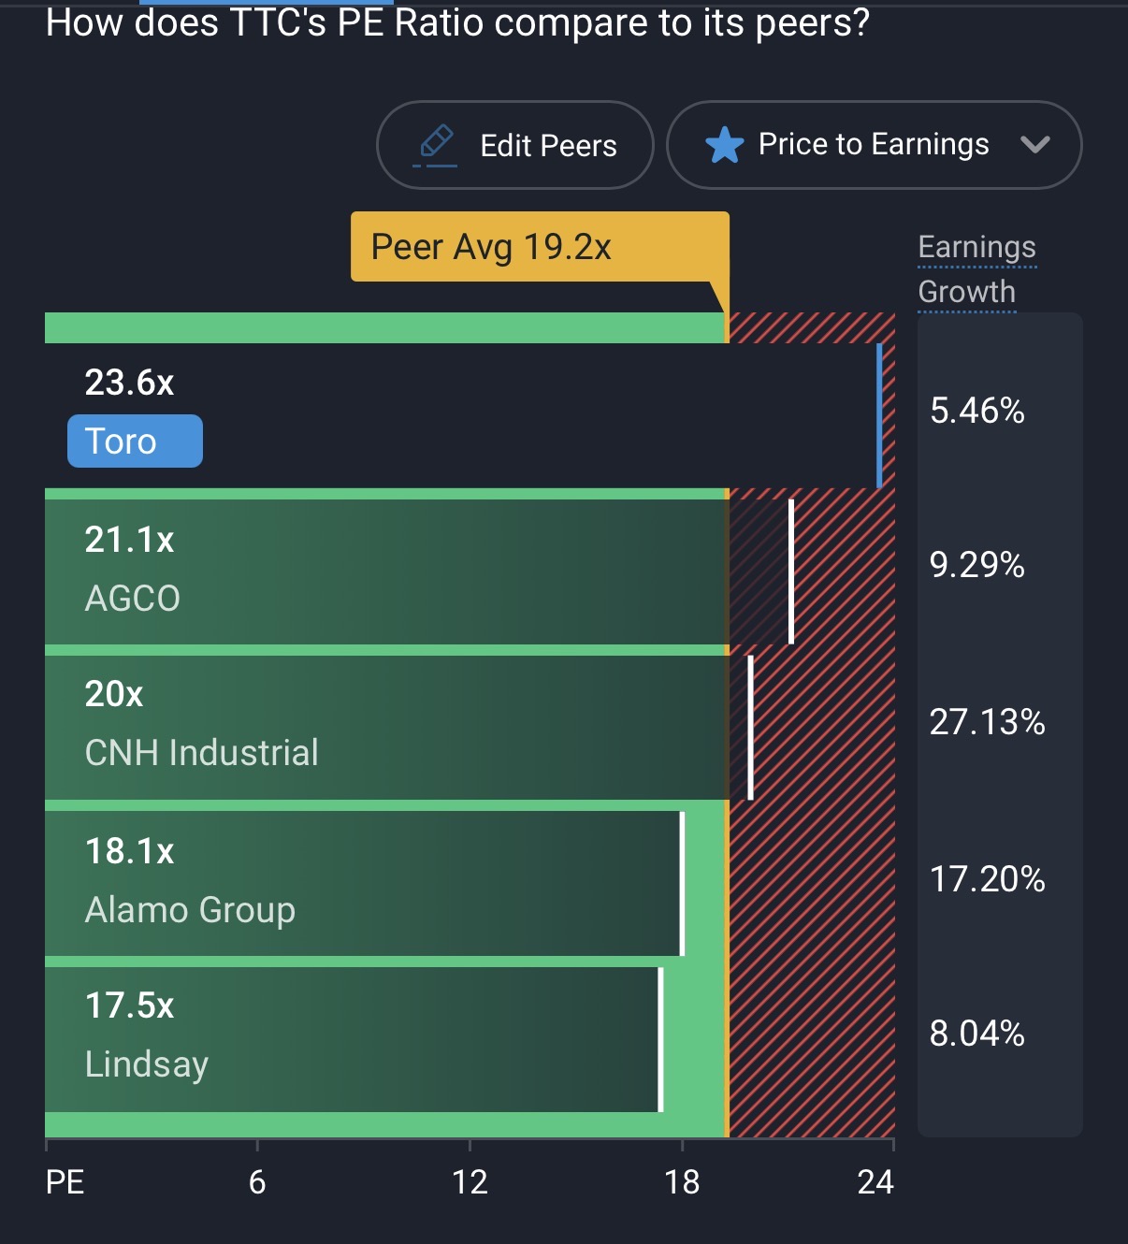
Task: Click the Earnings Growth column header
Action: (976, 269)
